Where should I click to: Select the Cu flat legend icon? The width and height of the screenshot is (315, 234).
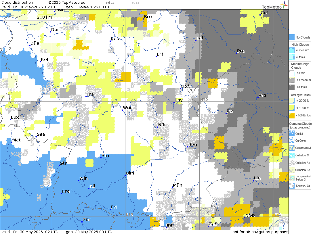click(292, 134)
